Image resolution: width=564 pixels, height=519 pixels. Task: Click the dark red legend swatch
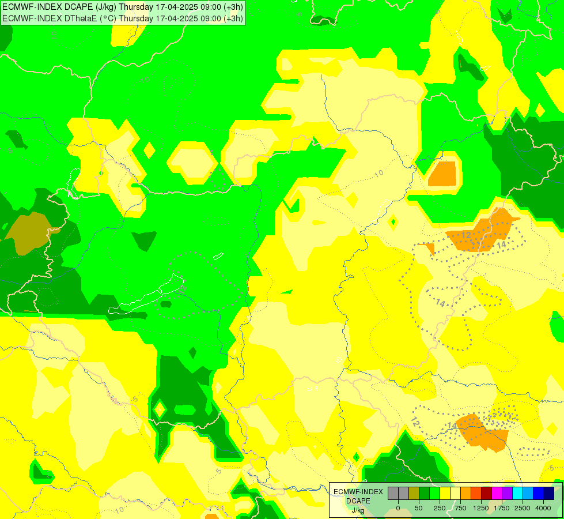click(x=487, y=494)
